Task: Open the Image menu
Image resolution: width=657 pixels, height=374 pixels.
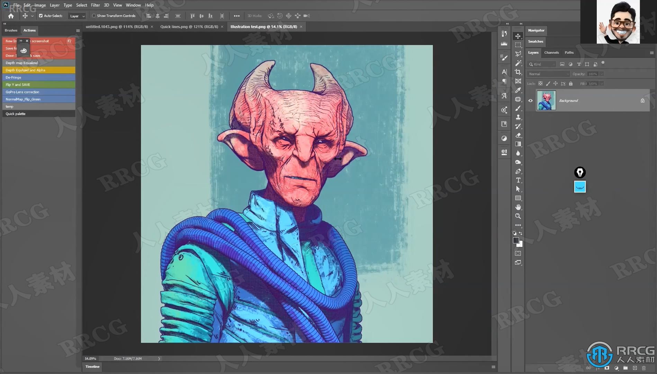Action: point(40,5)
